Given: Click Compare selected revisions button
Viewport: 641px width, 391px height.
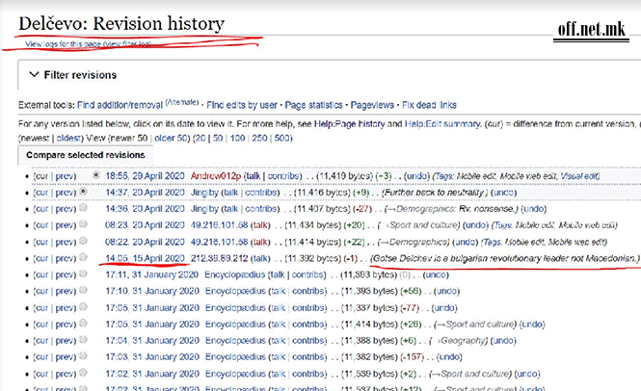Looking at the screenshot, I should coord(85,155).
